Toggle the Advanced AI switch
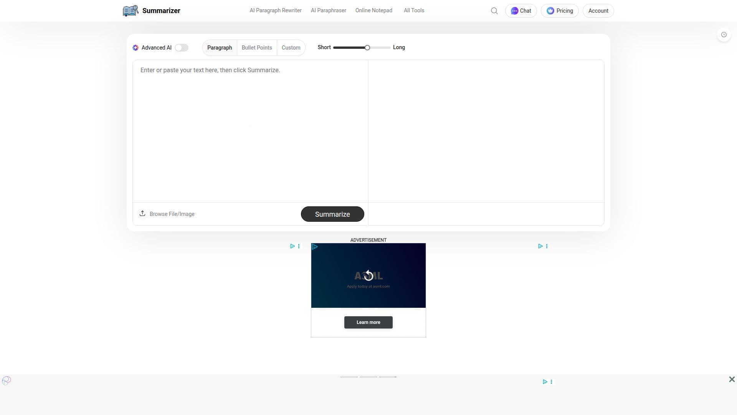737x415 pixels. point(182,48)
